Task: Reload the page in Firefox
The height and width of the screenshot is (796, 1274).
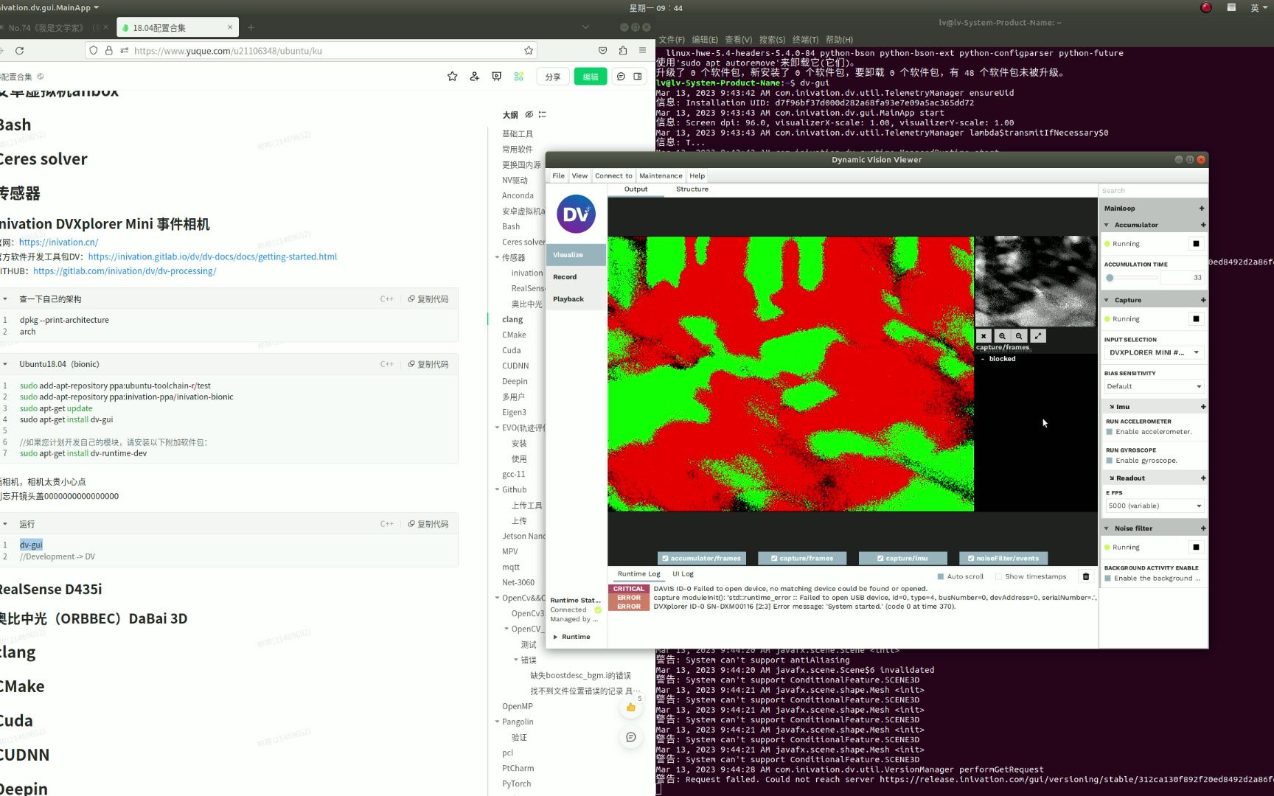Action: pos(20,51)
